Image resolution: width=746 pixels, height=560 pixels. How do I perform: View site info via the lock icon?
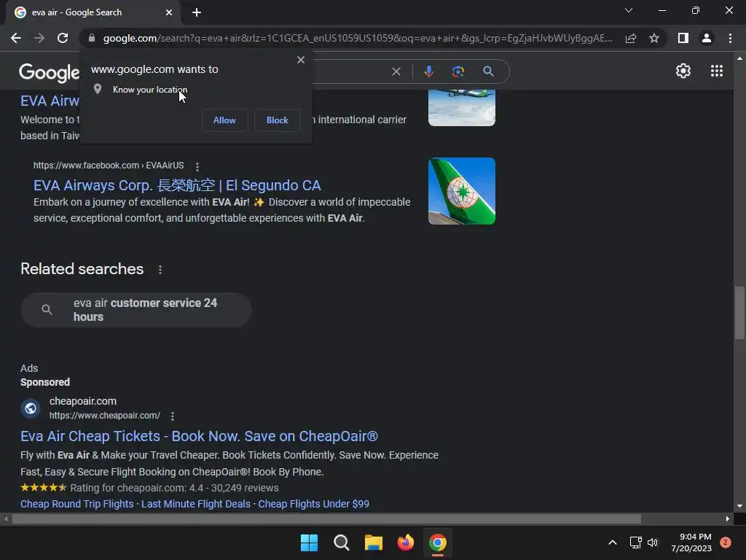[x=92, y=38]
